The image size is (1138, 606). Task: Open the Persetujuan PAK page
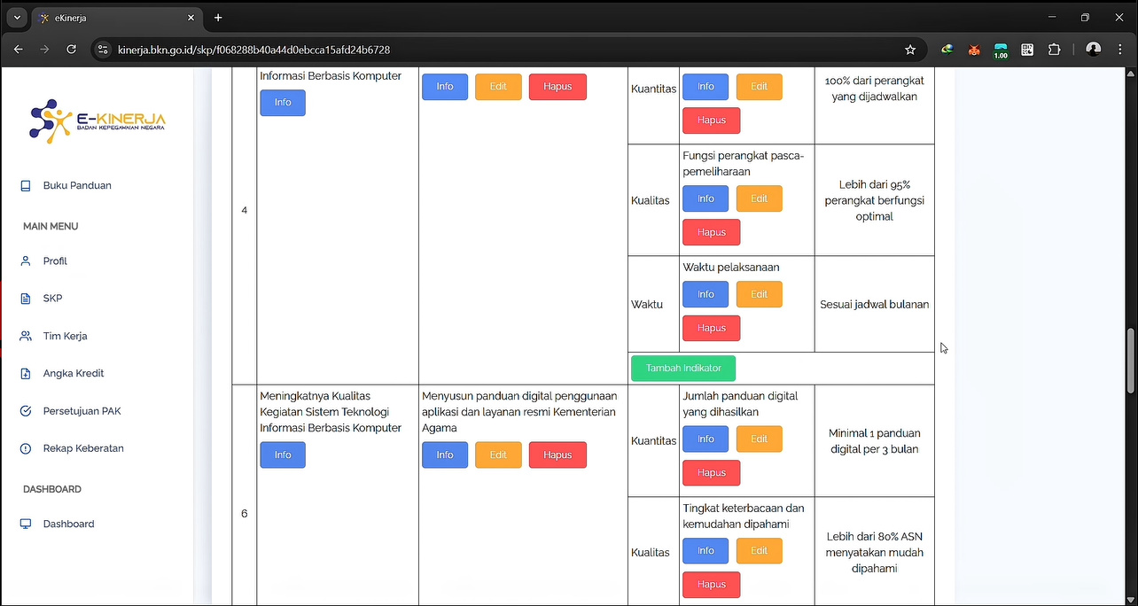point(82,411)
